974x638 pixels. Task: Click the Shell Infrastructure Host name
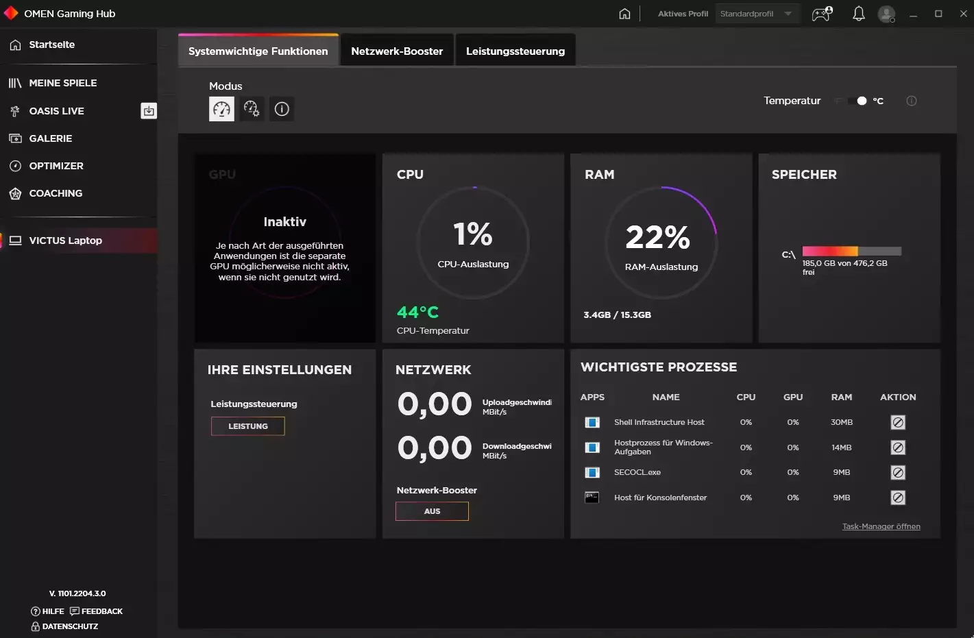(659, 422)
